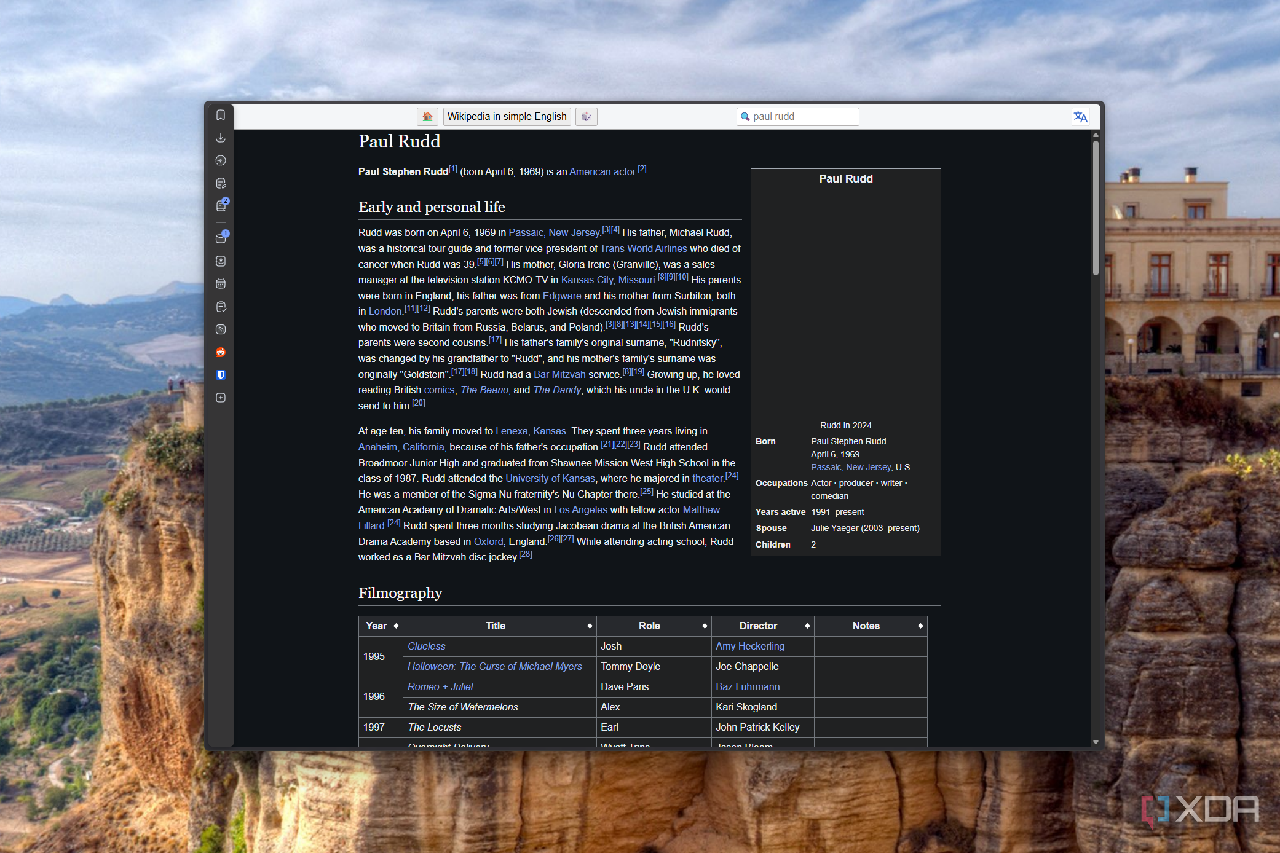Open the History panel icon
This screenshot has height=853, width=1280.
tap(221, 161)
